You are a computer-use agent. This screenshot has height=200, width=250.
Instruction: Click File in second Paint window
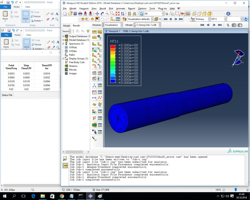point(6,35)
